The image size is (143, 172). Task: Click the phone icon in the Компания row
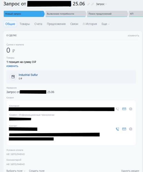pyautogui.click(x=117, y=109)
